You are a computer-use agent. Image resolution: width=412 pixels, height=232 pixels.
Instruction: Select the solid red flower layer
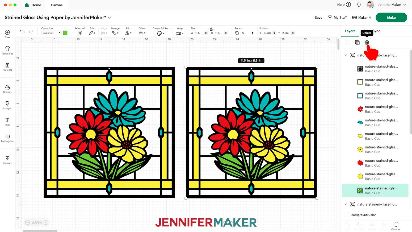[x=375, y=163]
